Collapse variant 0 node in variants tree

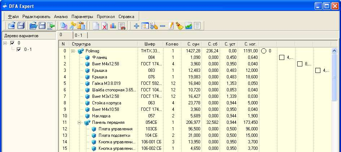5,43
